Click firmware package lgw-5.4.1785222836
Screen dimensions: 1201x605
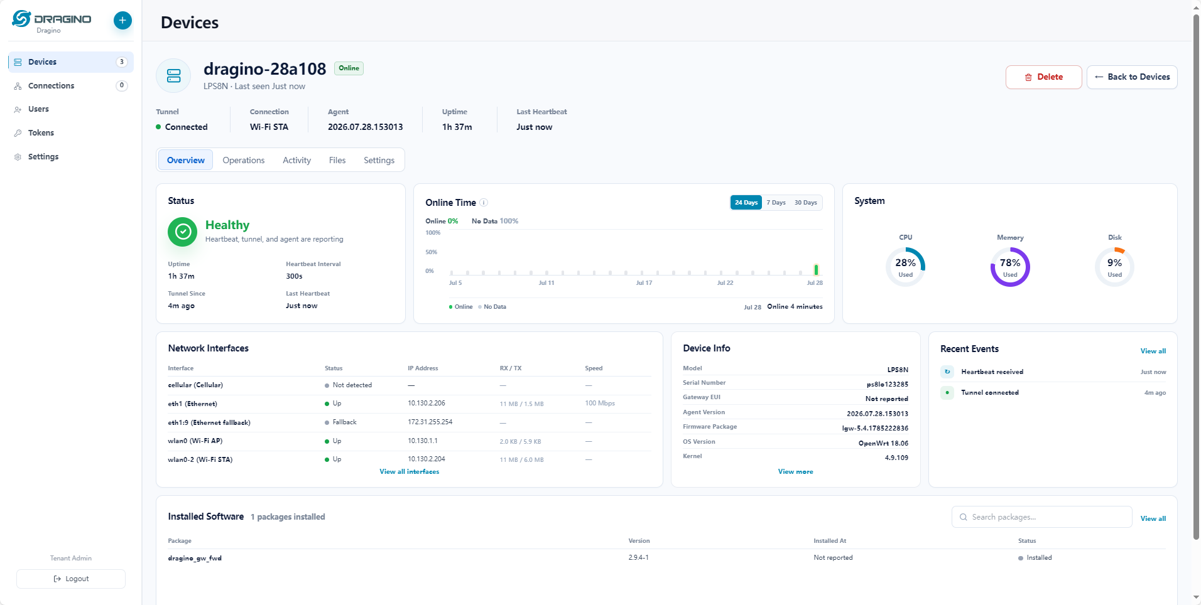(875, 429)
